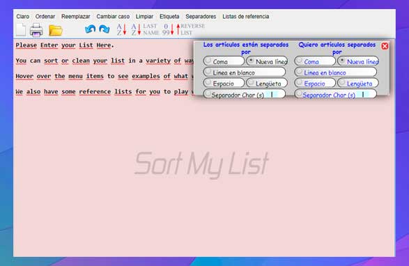Click the printer icon
This screenshot has height=266, width=409.
[x=36, y=30]
